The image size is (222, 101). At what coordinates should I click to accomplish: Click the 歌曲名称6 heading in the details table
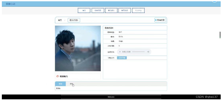coord(109,28)
